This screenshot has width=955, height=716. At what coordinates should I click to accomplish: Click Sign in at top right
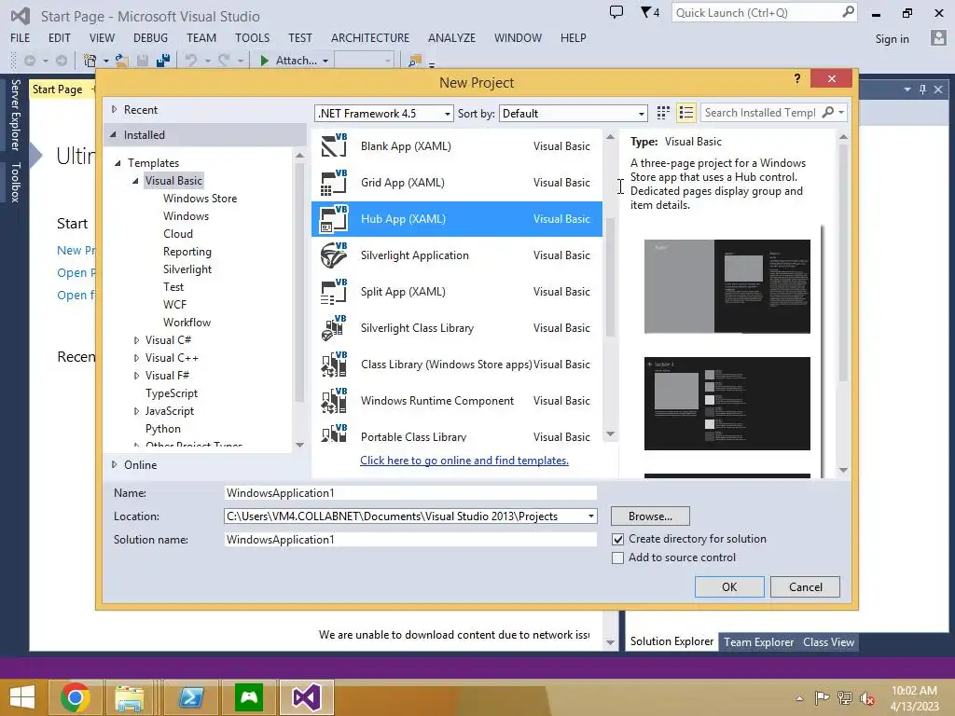(892, 39)
